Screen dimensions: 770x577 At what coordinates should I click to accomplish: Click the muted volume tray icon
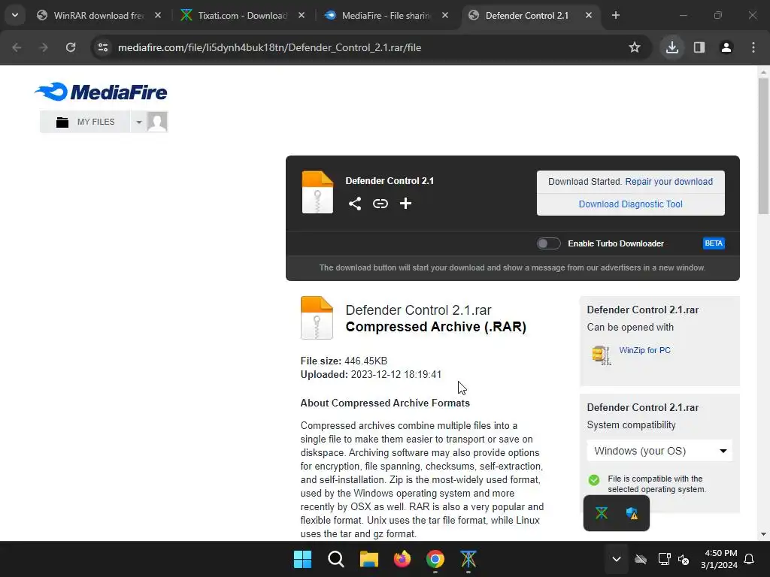tap(684, 559)
